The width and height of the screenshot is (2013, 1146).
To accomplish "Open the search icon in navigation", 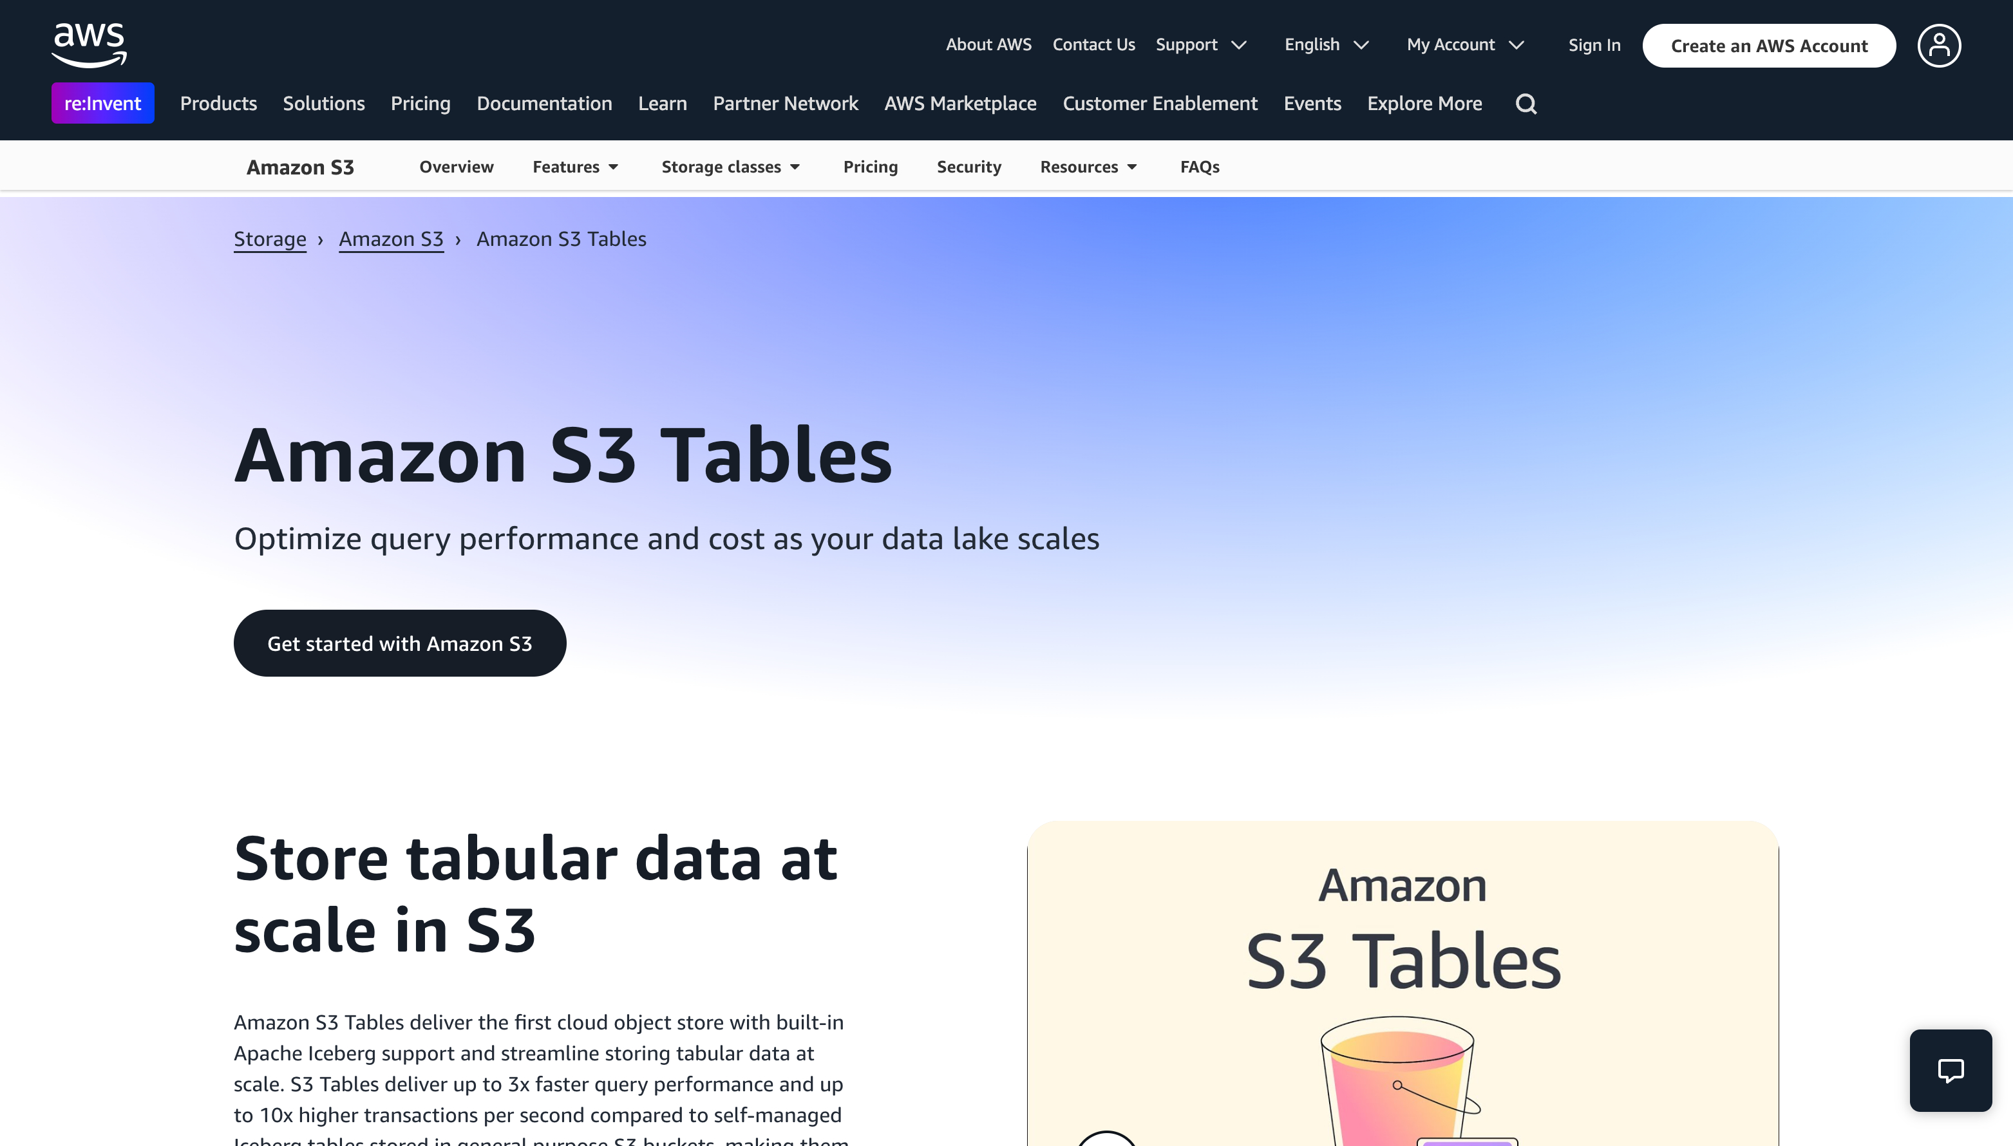I will [x=1527, y=104].
